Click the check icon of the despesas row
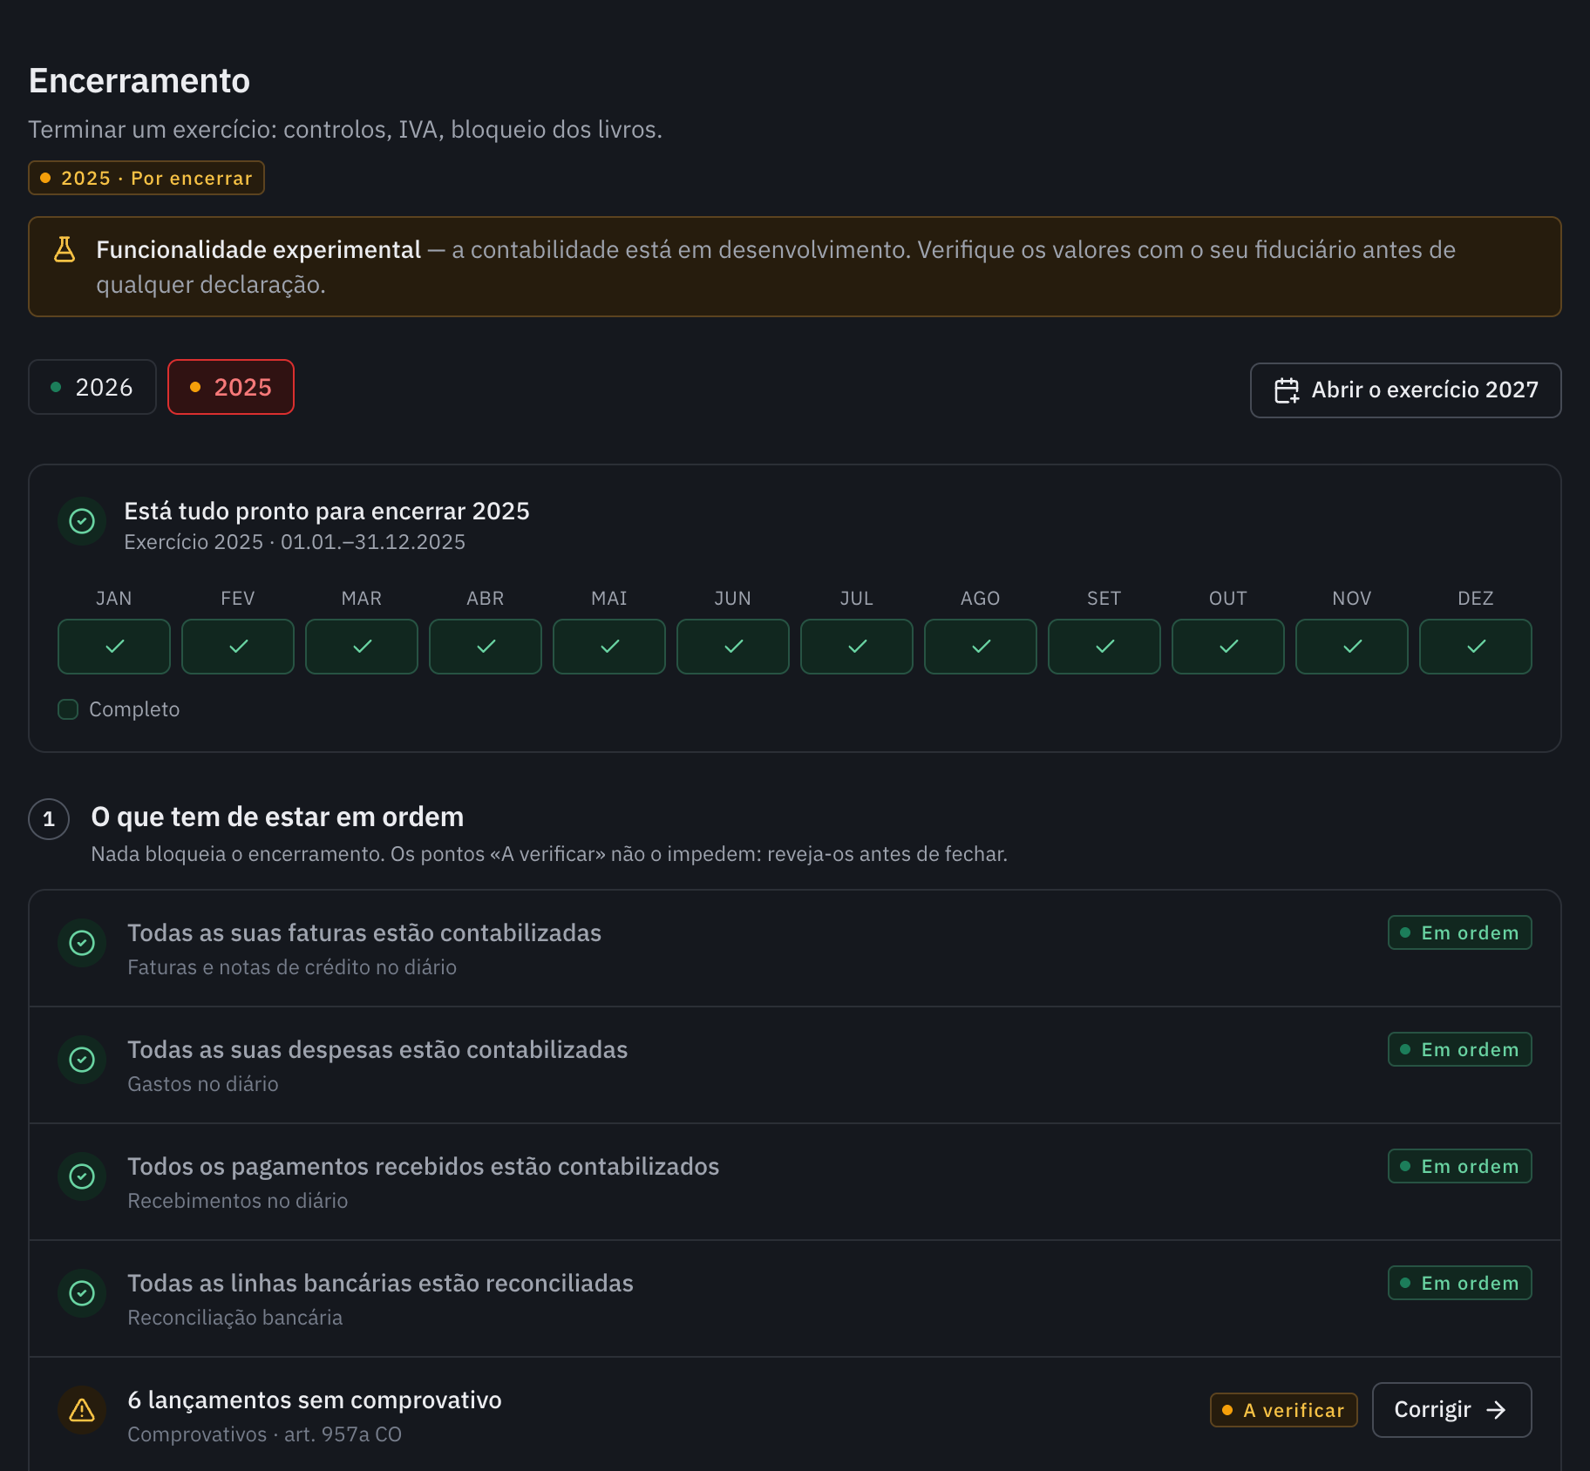This screenshot has width=1590, height=1471. point(82,1060)
